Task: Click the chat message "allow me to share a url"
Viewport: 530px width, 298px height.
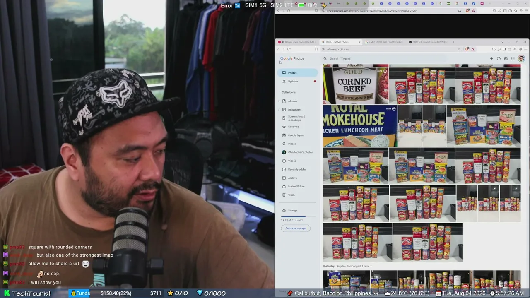Action: tap(54, 264)
